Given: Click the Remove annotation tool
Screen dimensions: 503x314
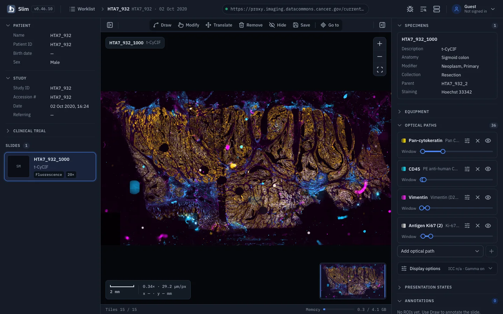Looking at the screenshot, I should (251, 25).
